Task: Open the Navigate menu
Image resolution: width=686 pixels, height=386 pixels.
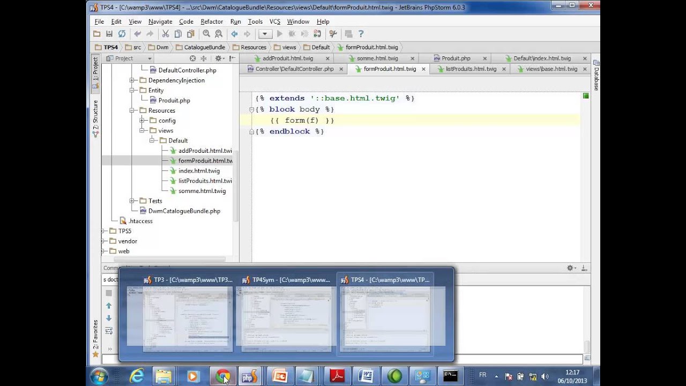Action: [160, 21]
